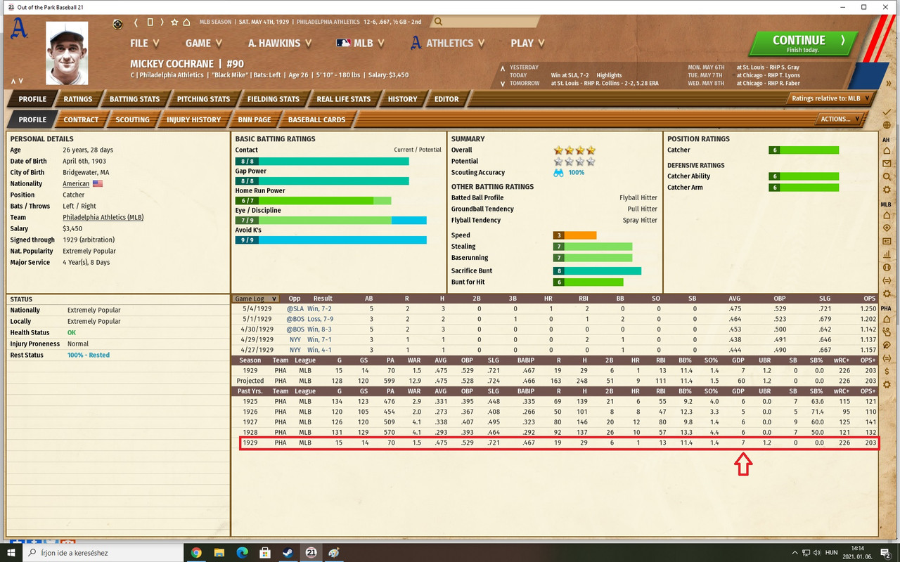Open the PHA finances dollar sign icon

887,372
